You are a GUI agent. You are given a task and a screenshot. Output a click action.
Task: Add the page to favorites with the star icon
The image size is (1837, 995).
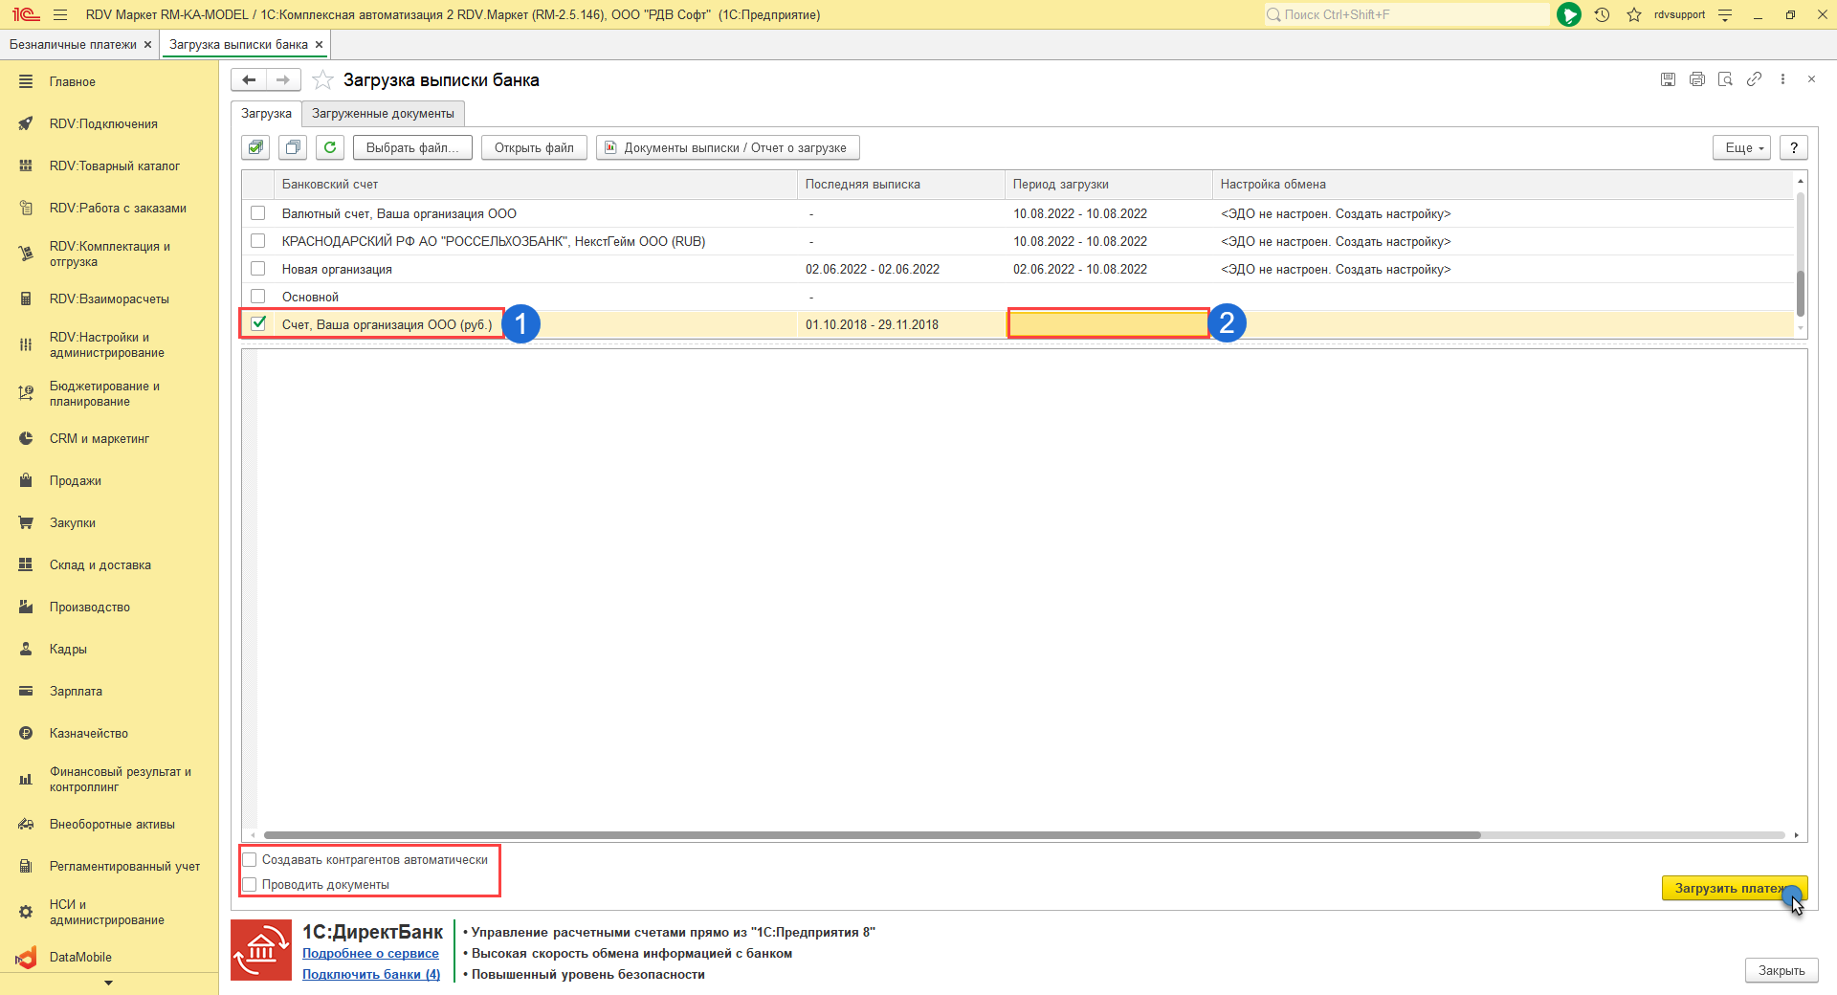coord(323,80)
